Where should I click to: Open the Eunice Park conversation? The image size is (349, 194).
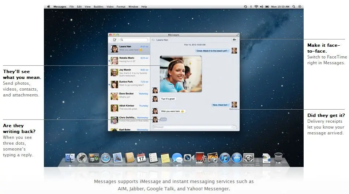tap(129, 84)
